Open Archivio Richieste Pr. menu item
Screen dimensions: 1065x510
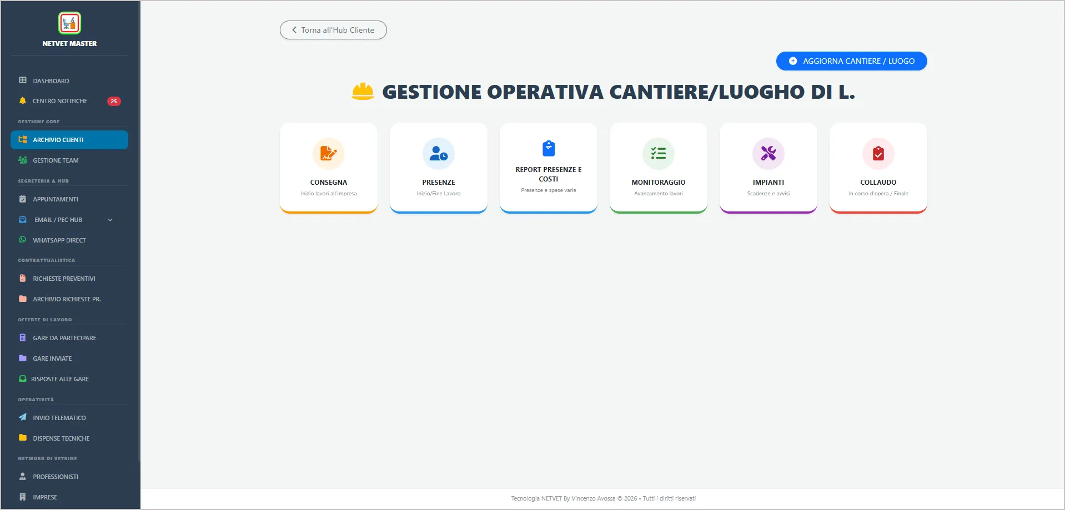coord(69,299)
